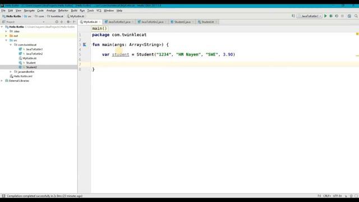
Task: Select Hello Kotlin.iml file in tree
Action: 23,76
